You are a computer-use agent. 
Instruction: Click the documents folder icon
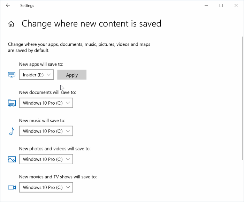coord(12,103)
